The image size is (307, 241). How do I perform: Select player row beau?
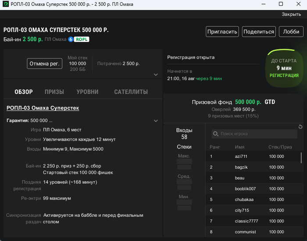(x=254, y=178)
